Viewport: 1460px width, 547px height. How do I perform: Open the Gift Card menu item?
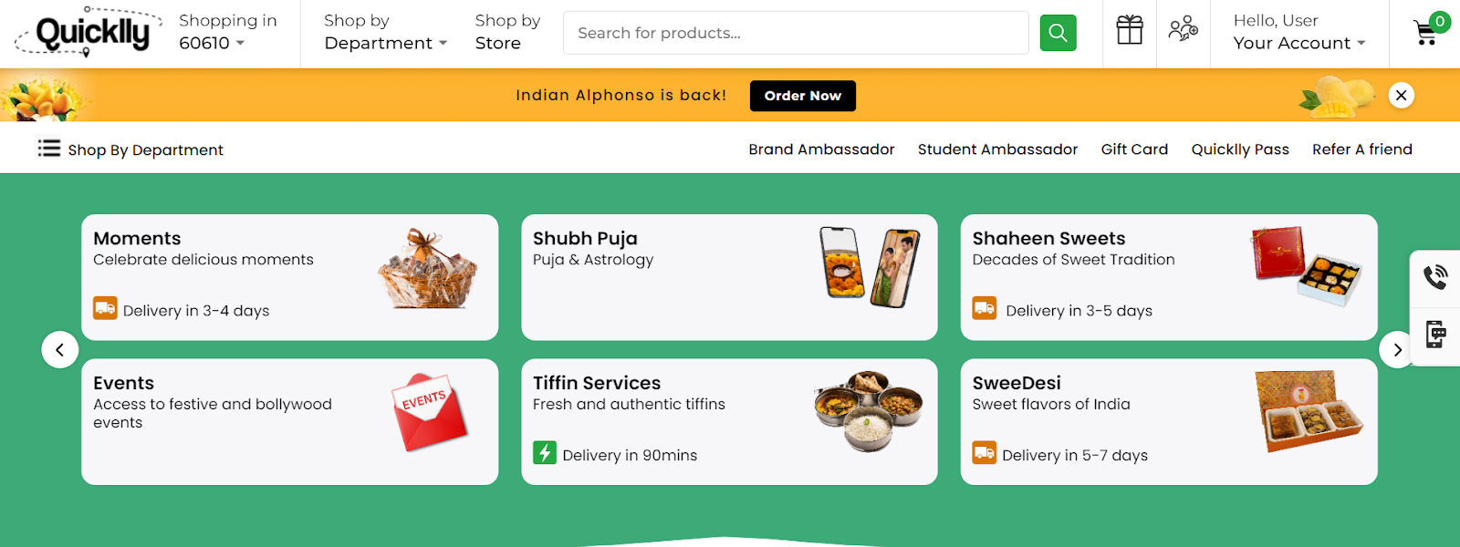(x=1133, y=149)
